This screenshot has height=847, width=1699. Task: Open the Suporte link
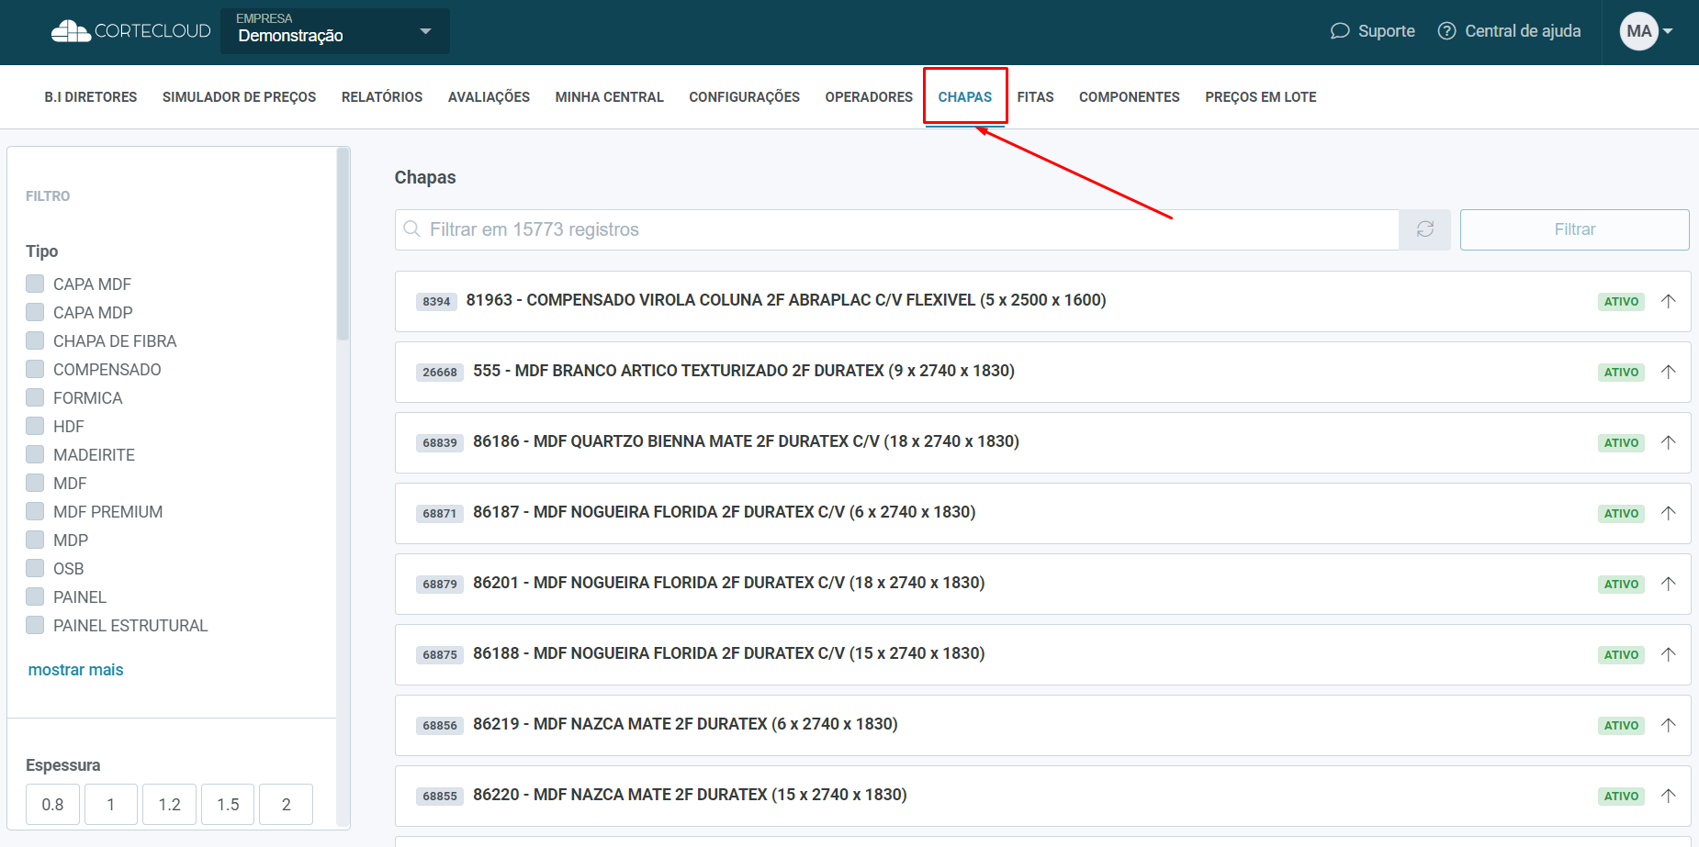click(x=1387, y=31)
